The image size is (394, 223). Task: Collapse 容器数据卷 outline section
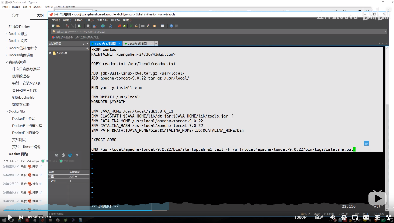pyautogui.click(x=6, y=62)
